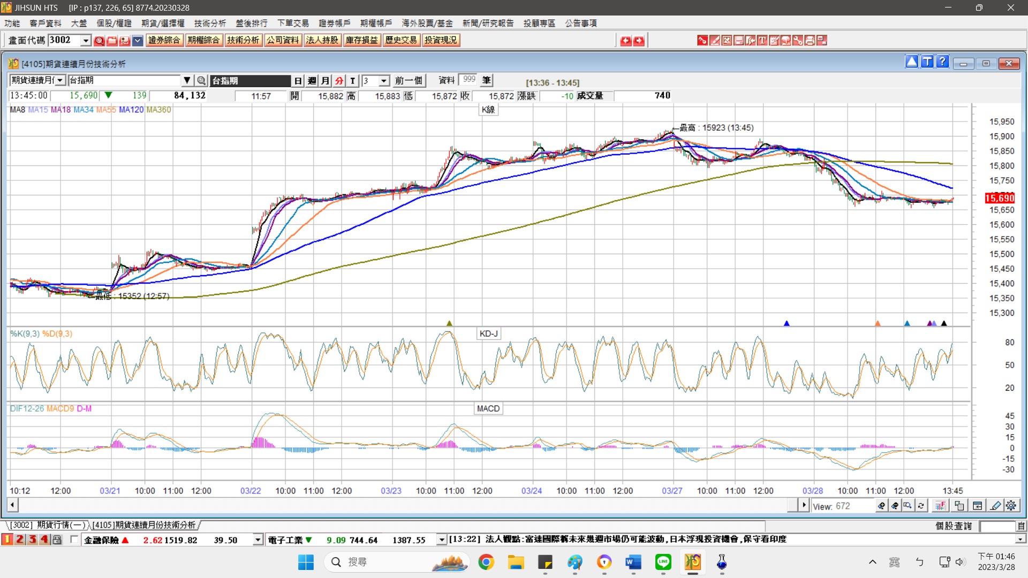Expand the 期貨連續月 type dropdown

click(x=60, y=80)
